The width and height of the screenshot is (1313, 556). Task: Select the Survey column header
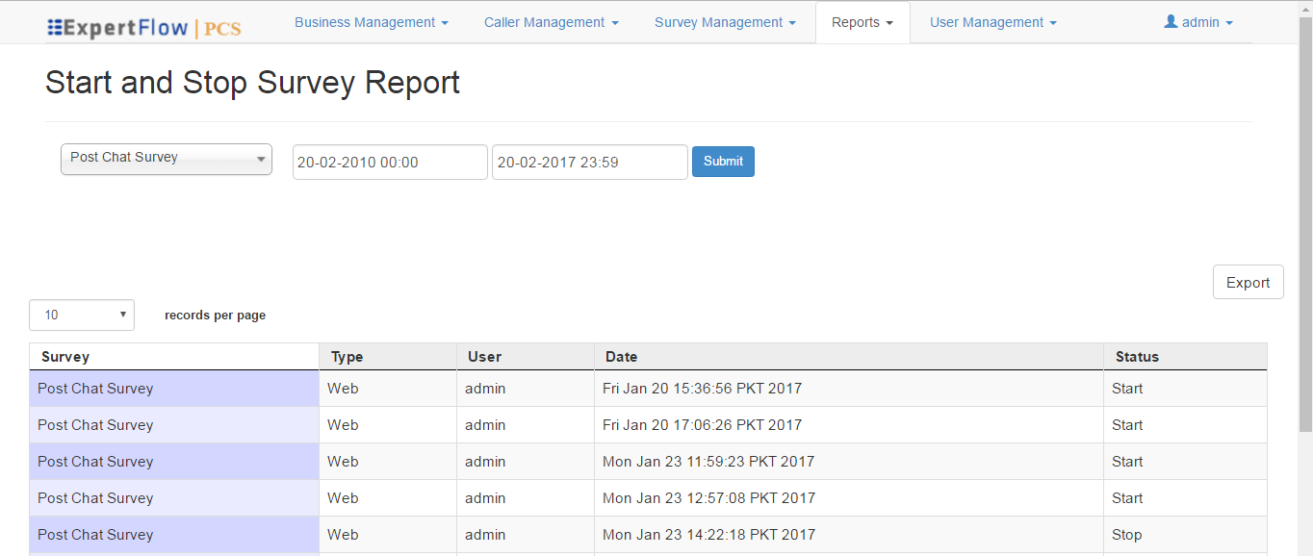coord(64,356)
